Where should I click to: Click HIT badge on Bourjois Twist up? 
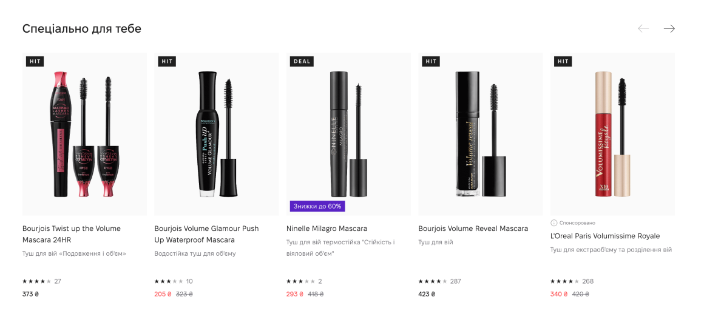(35, 61)
